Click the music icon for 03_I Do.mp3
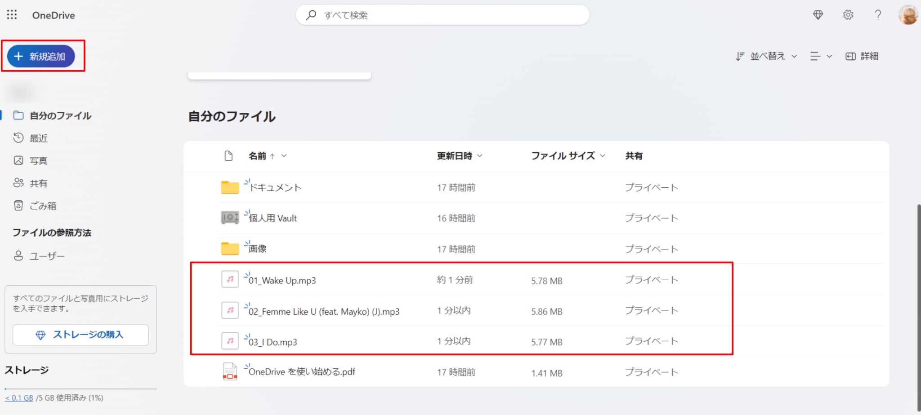The image size is (921, 415). click(x=230, y=341)
